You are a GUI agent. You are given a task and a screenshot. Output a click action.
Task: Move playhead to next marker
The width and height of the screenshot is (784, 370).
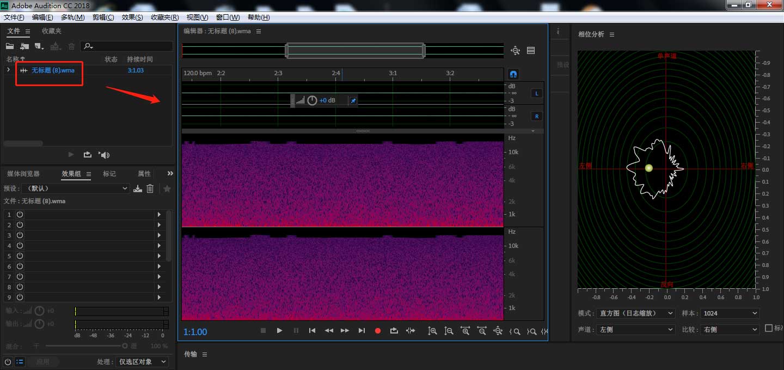pos(362,331)
